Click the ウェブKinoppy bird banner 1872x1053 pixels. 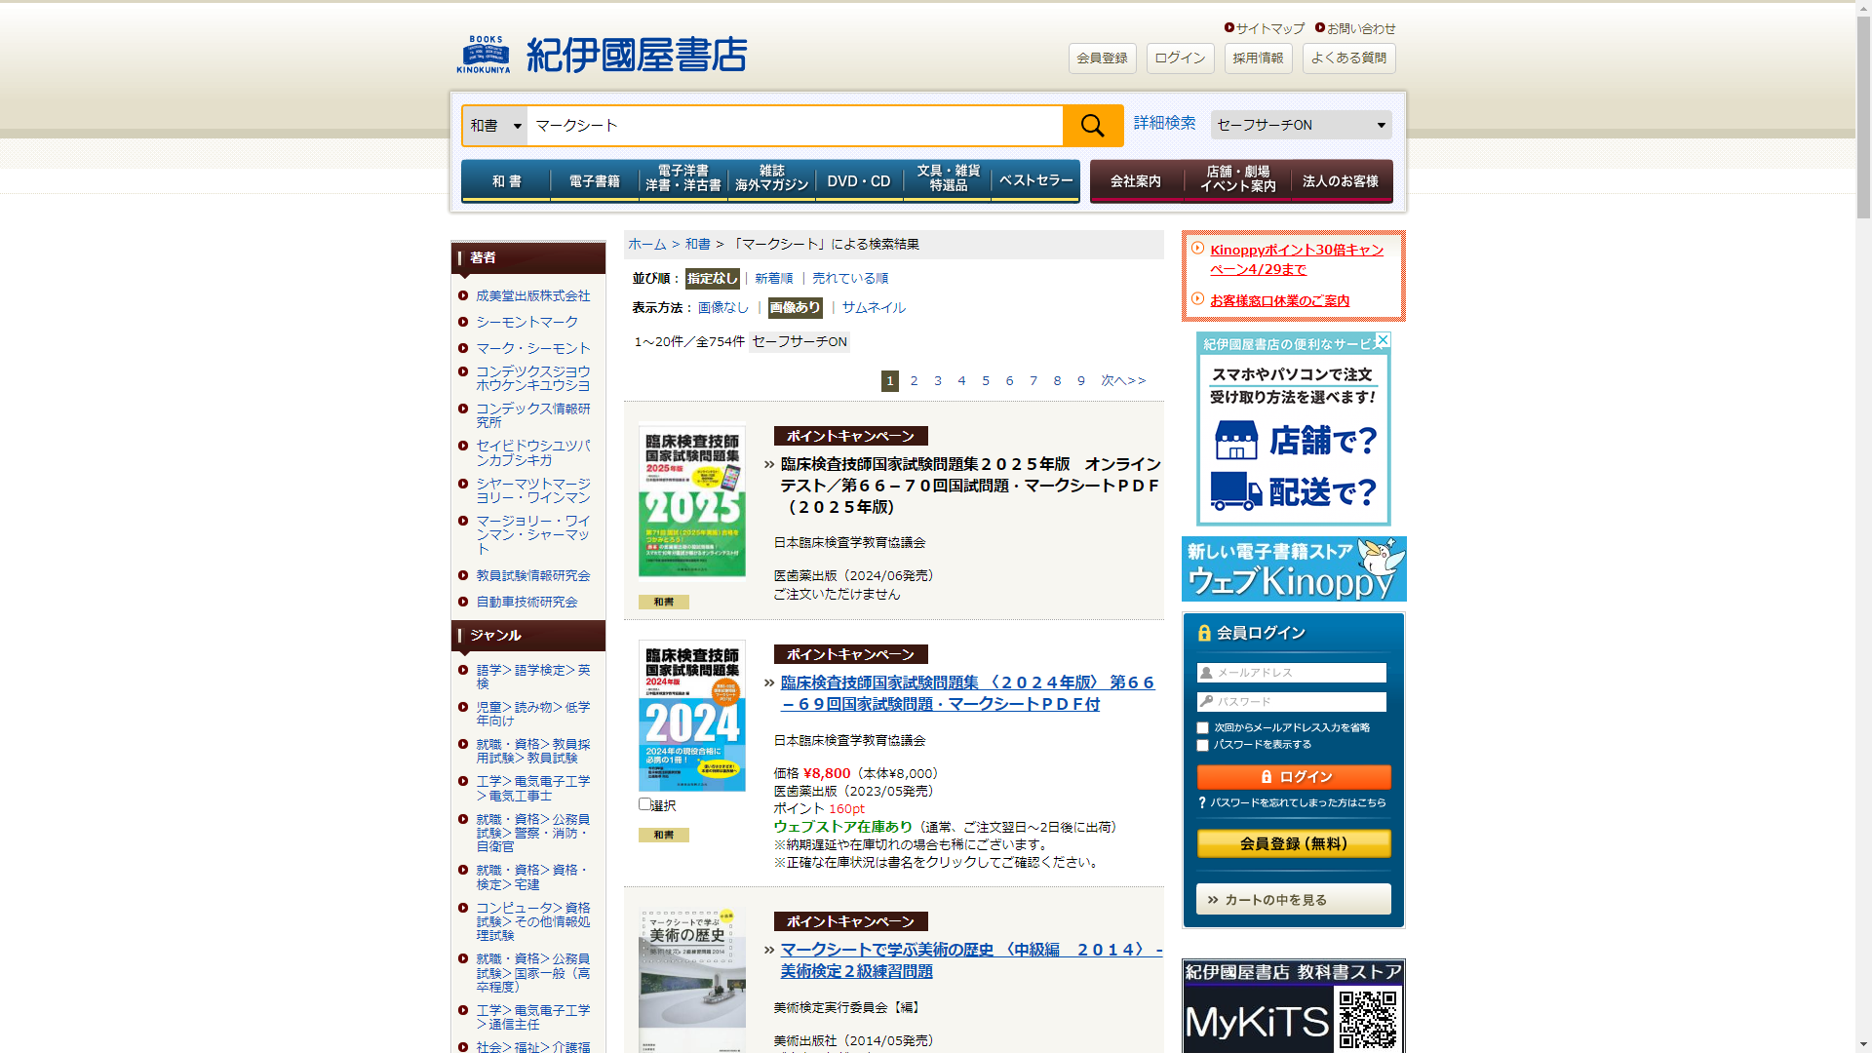tap(1293, 569)
